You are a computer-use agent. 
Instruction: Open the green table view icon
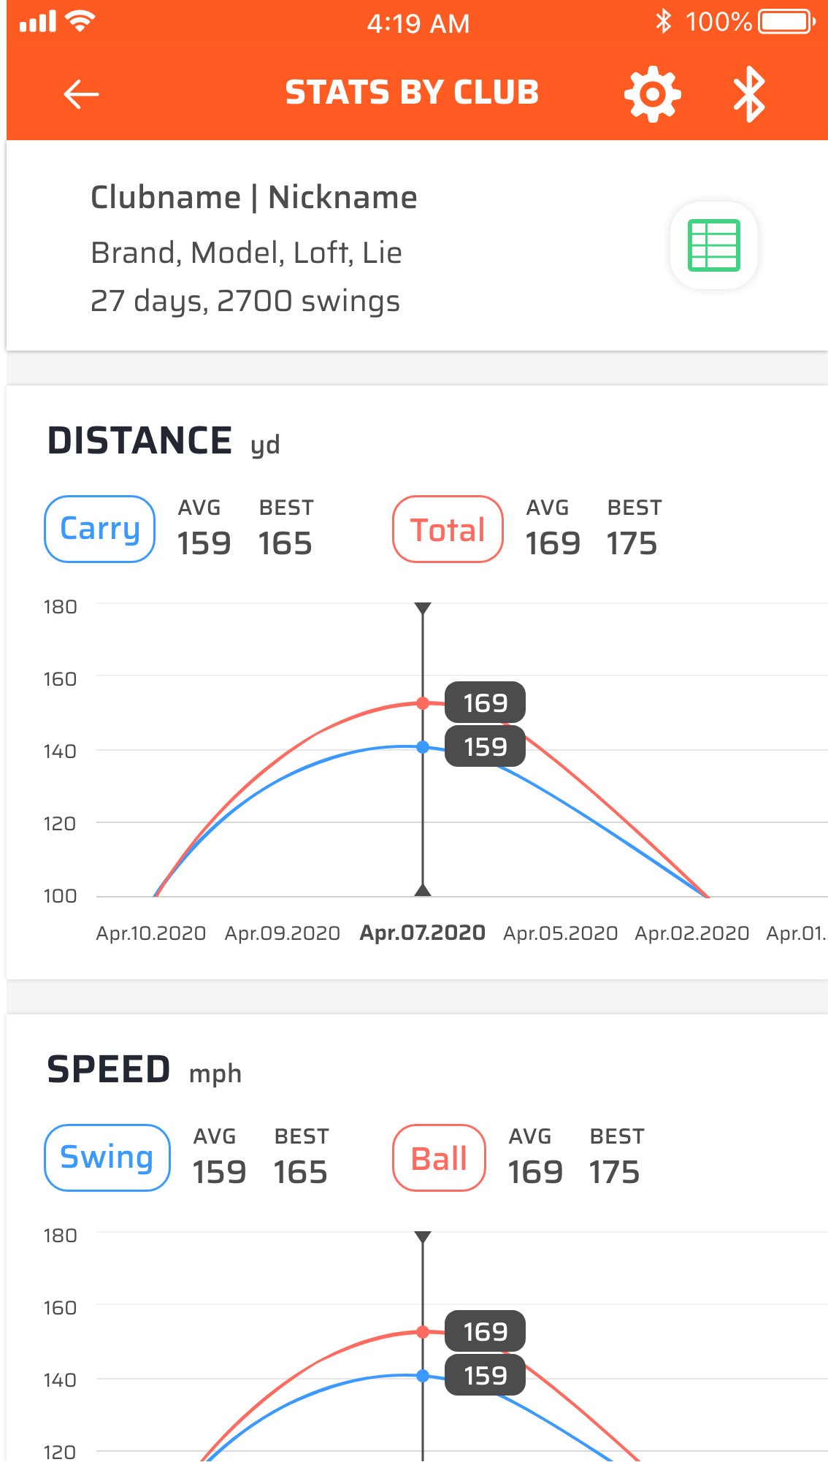pyautogui.click(x=714, y=245)
